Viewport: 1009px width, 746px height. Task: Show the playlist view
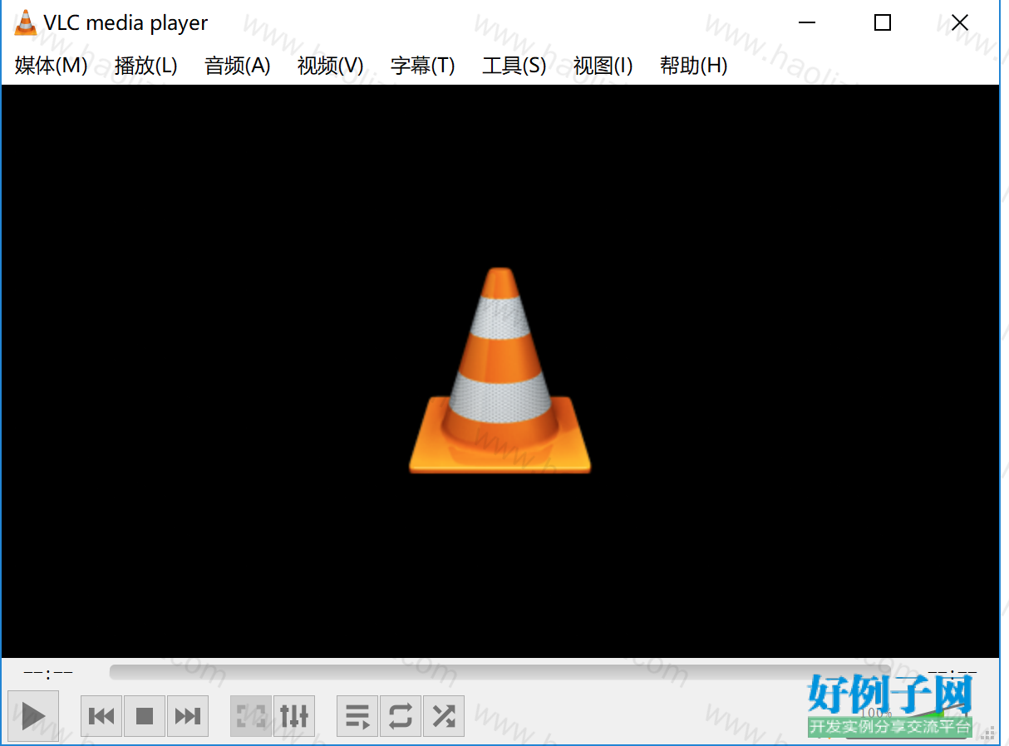[x=357, y=716]
